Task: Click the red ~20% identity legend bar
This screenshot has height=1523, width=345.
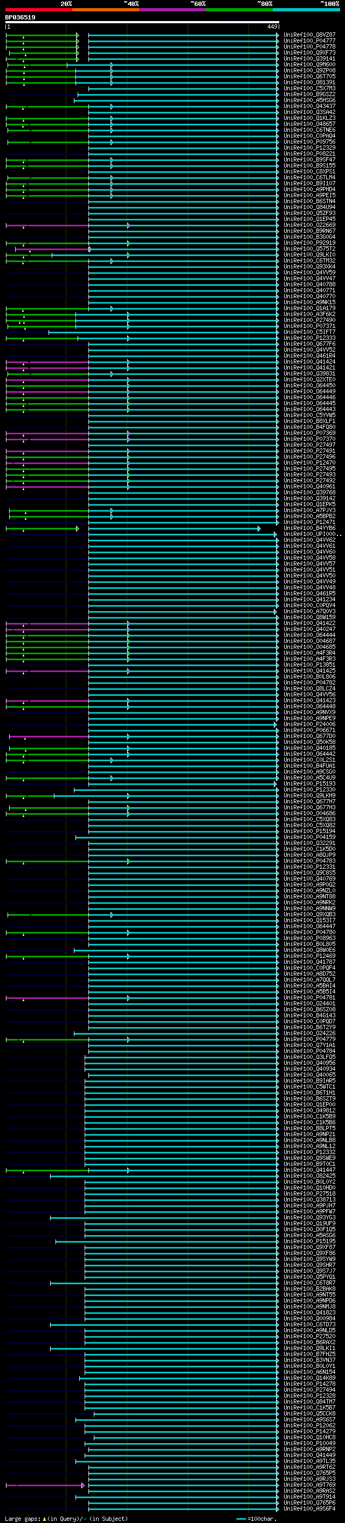Action: (x=38, y=10)
